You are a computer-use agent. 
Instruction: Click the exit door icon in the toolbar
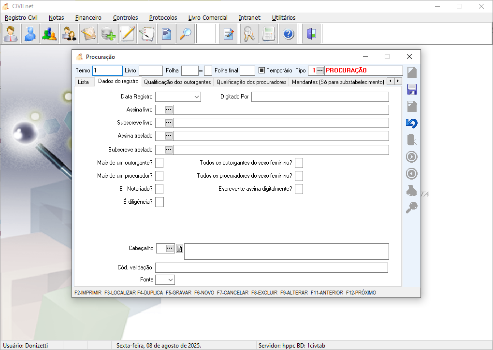coord(311,34)
